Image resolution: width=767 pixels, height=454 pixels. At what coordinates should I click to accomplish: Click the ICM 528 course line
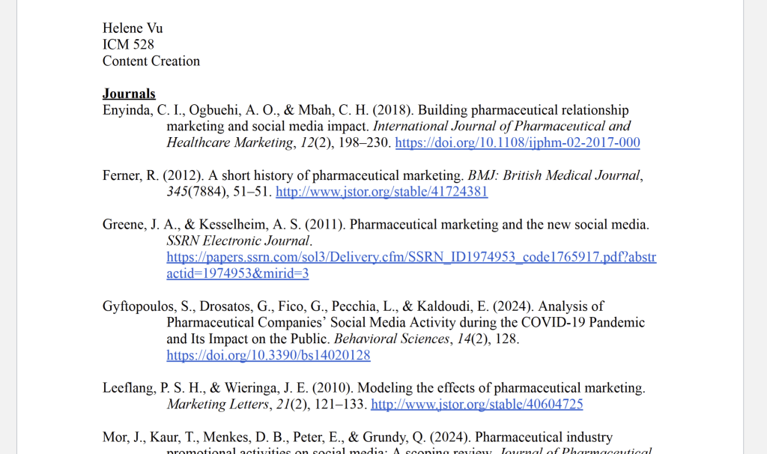pos(128,45)
